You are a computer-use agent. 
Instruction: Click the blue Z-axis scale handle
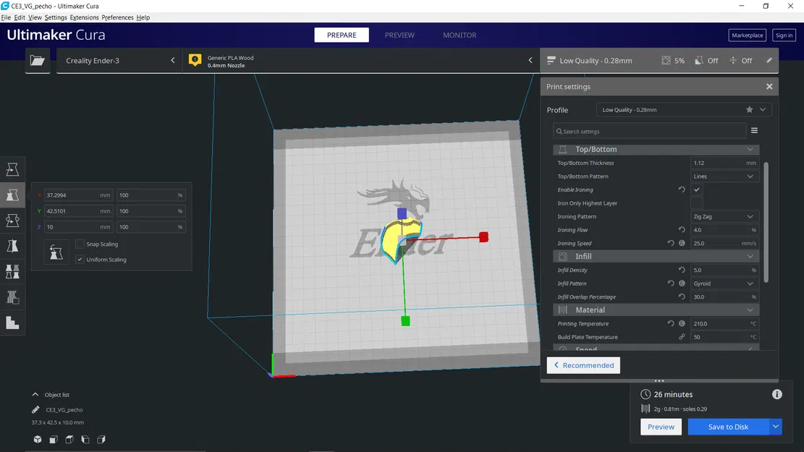pos(402,213)
